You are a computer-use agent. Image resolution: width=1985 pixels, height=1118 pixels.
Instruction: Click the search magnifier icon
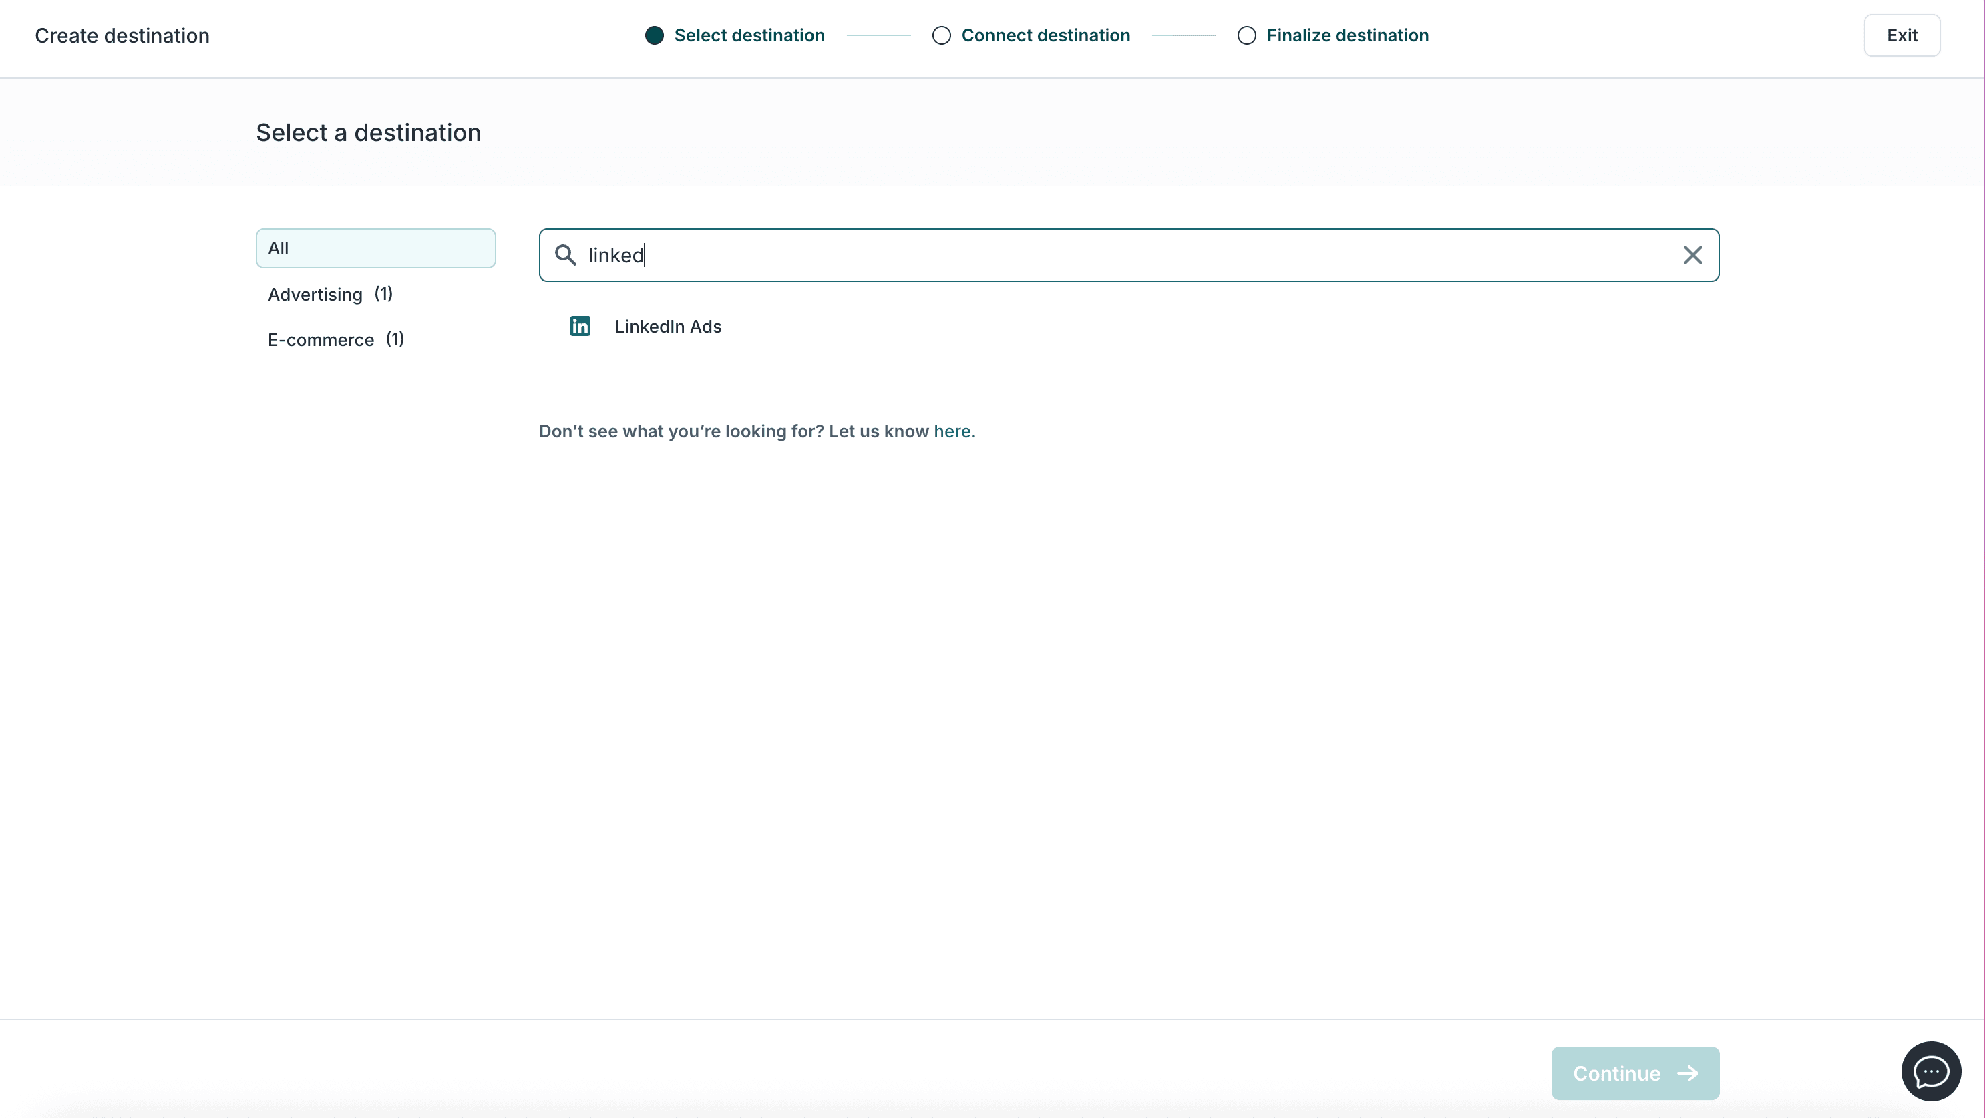566,255
